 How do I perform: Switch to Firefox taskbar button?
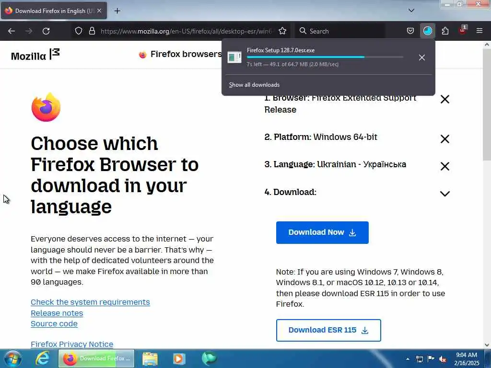(x=96, y=358)
